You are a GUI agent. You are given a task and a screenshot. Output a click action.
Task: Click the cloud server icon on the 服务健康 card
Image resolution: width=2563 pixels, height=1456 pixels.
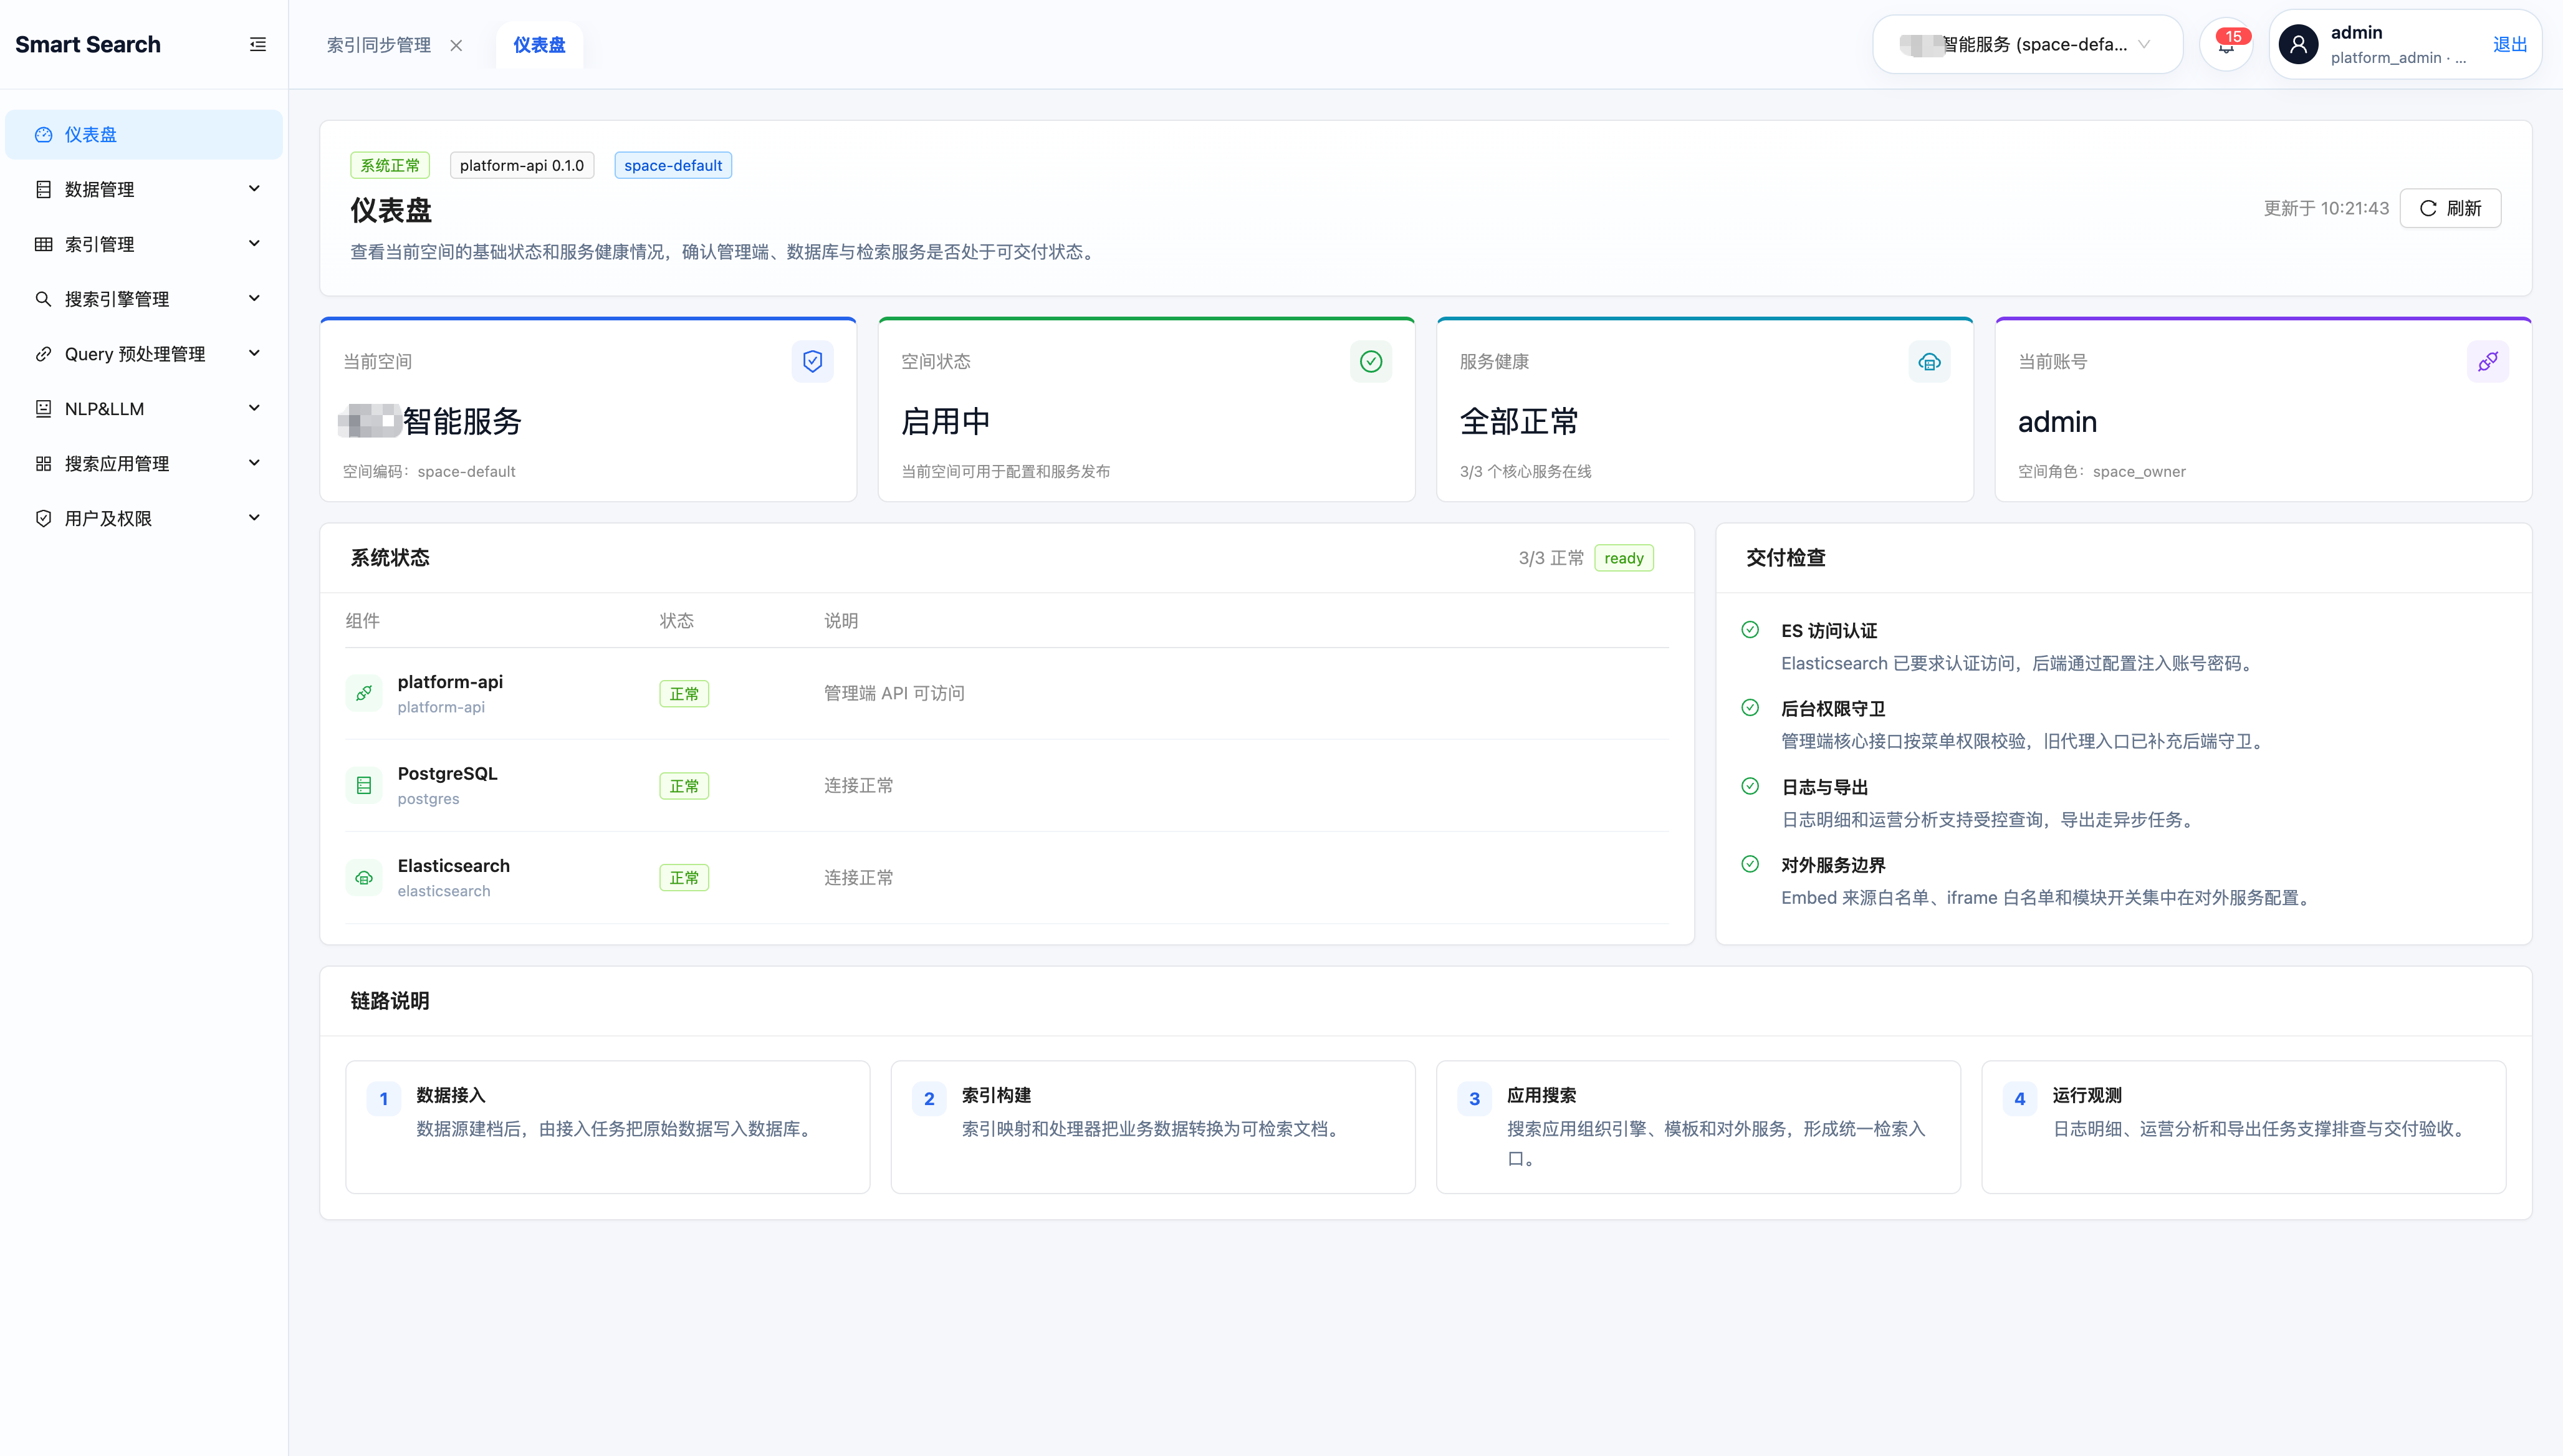(x=1929, y=361)
